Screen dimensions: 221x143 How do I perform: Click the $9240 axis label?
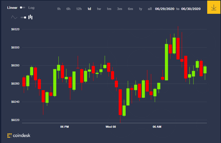[x=15, y=102]
